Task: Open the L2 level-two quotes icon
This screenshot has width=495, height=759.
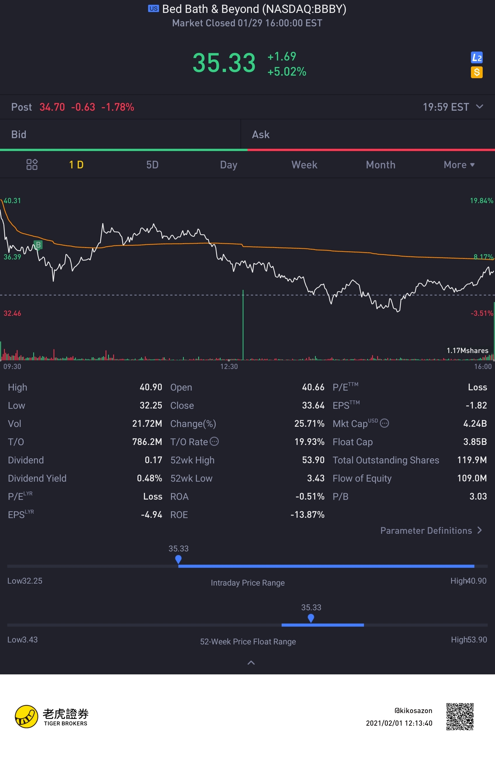Action: point(477,57)
